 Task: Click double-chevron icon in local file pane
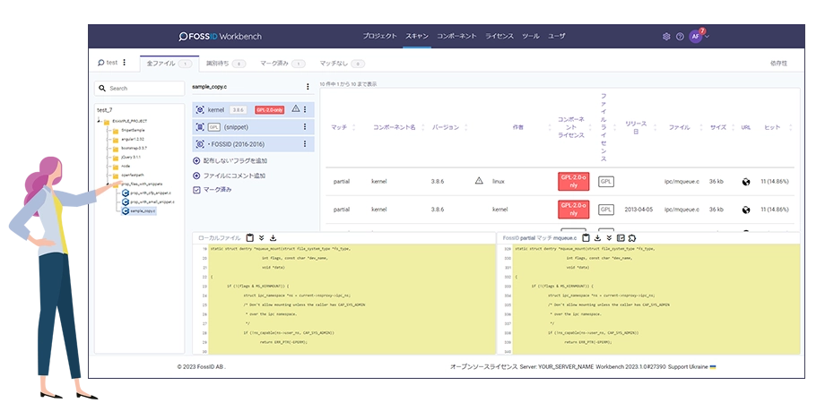tap(262, 237)
